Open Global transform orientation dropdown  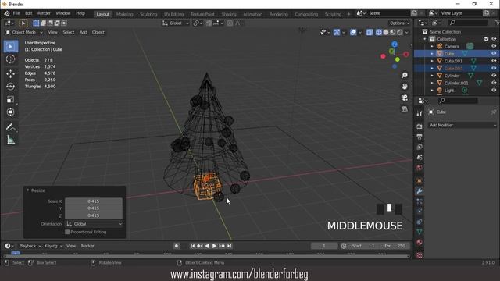click(175, 23)
